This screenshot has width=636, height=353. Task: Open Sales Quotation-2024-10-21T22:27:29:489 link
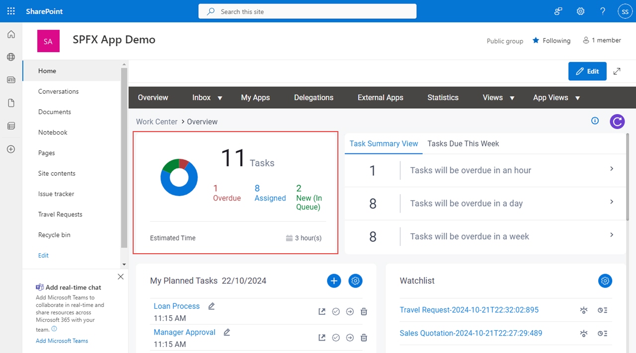click(x=471, y=333)
